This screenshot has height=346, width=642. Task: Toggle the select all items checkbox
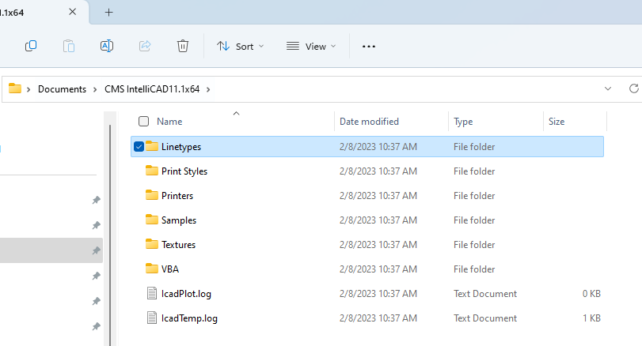[x=144, y=122]
